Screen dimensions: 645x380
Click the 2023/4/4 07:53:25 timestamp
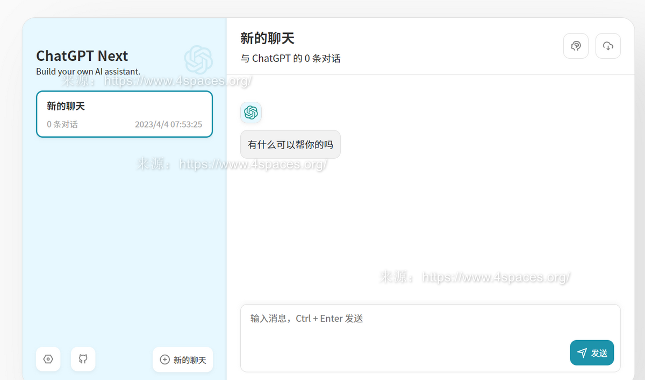pos(168,124)
